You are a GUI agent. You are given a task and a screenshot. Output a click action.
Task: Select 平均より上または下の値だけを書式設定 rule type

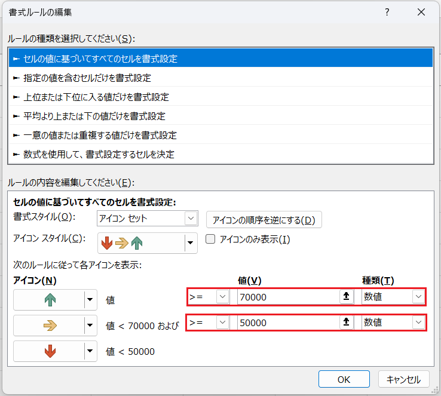pos(220,116)
